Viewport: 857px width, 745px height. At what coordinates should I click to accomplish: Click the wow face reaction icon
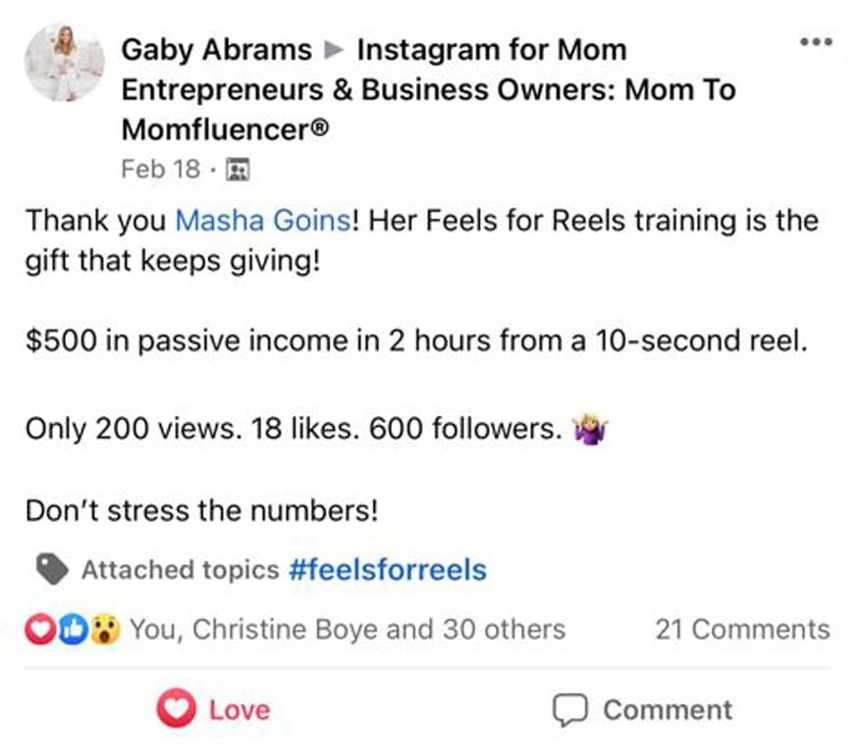click(104, 629)
